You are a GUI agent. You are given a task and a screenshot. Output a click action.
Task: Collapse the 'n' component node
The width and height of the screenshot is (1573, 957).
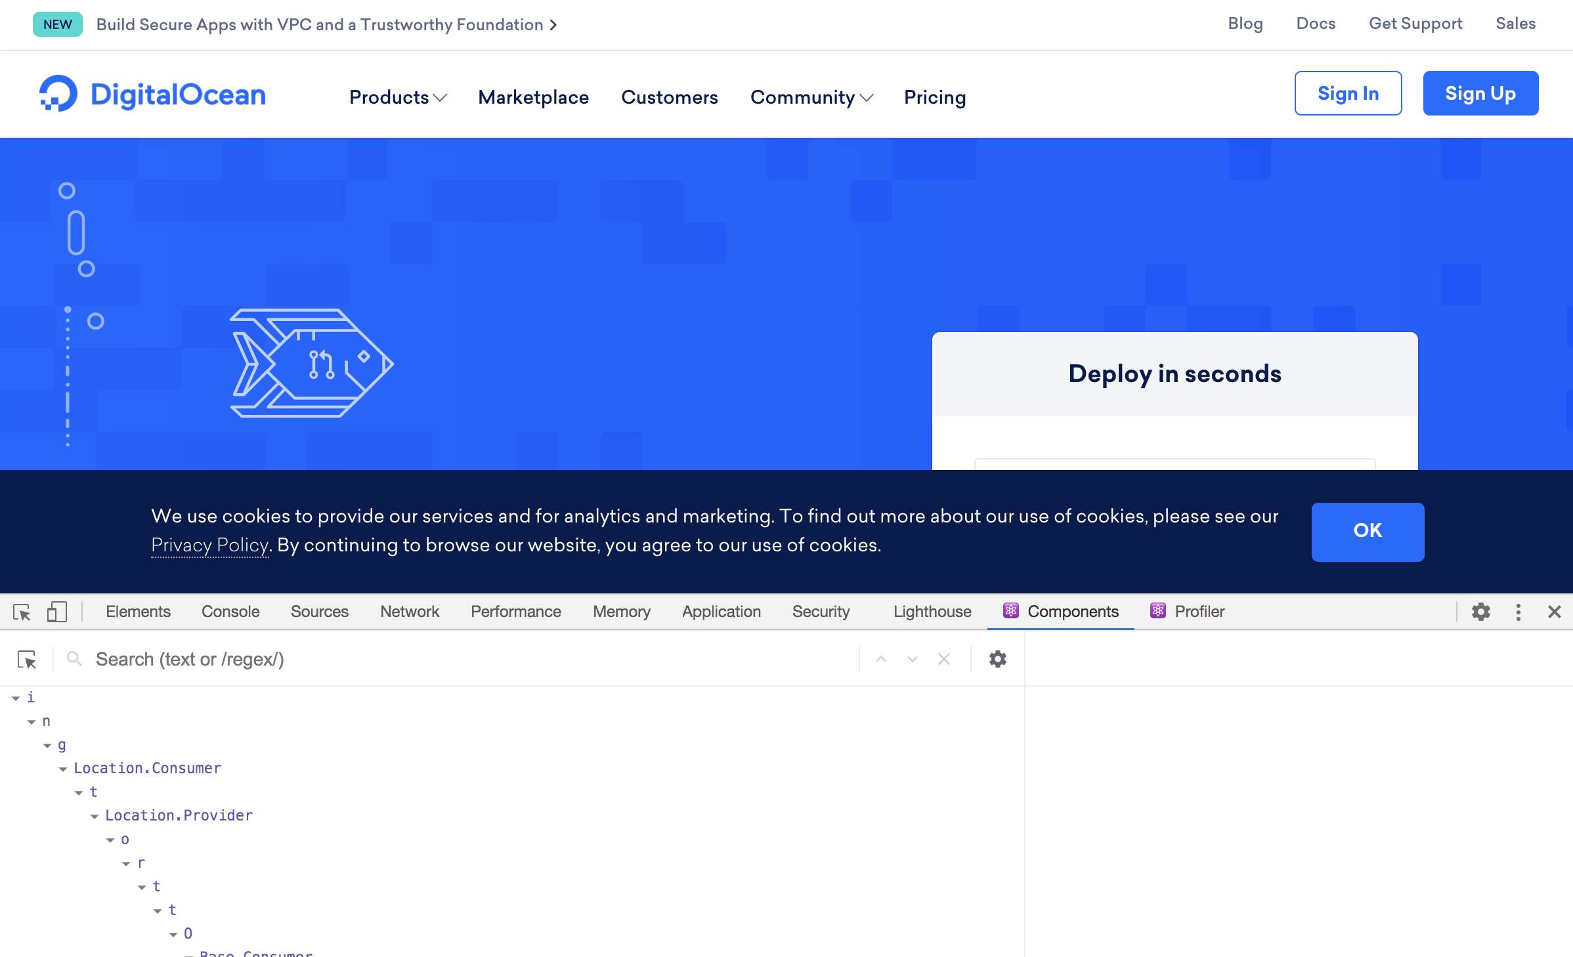32,721
